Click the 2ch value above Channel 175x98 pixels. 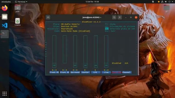coord(126,63)
